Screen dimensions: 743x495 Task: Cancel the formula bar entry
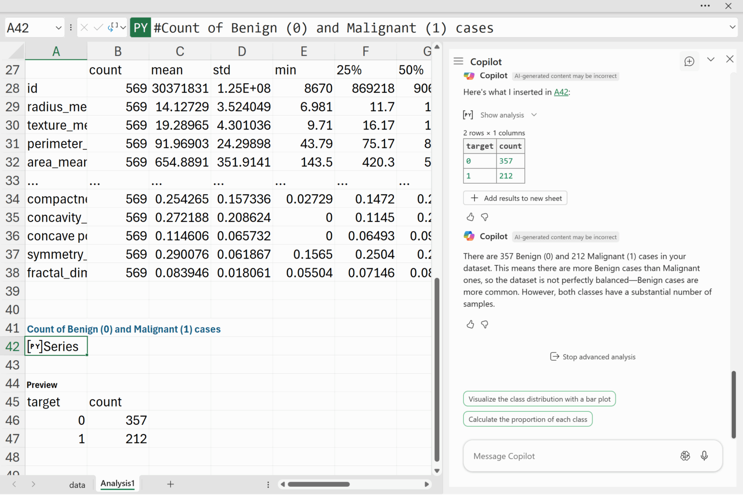84,28
